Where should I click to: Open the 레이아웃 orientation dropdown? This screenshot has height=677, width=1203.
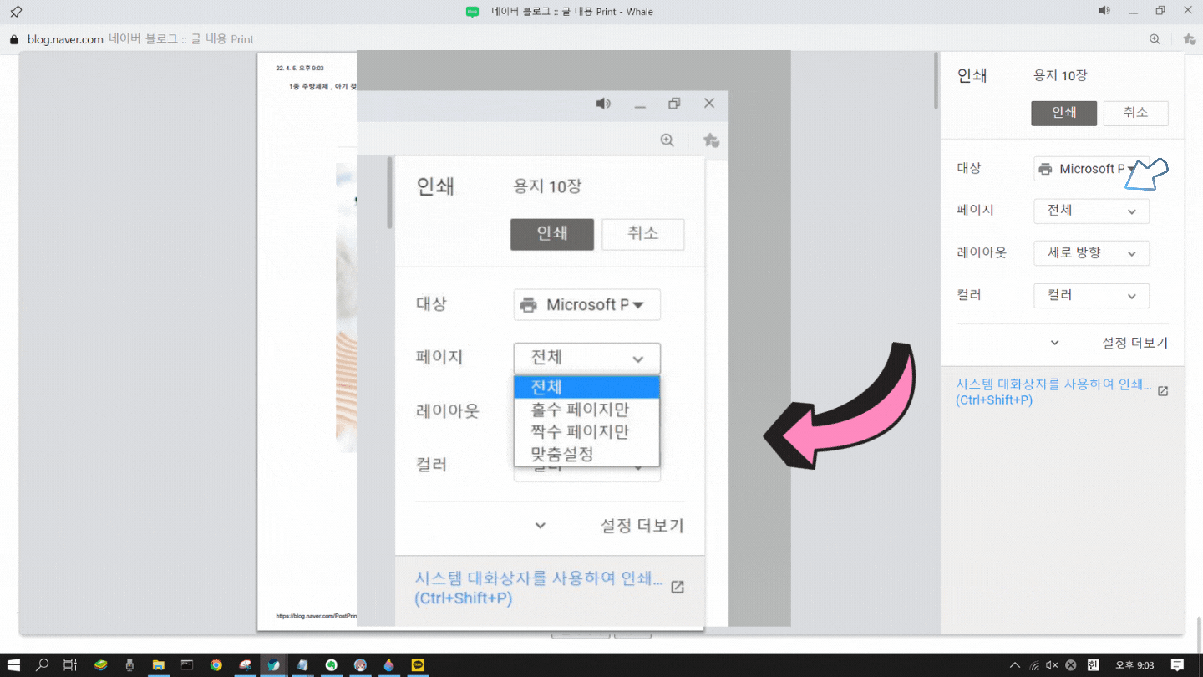pos(1091,252)
